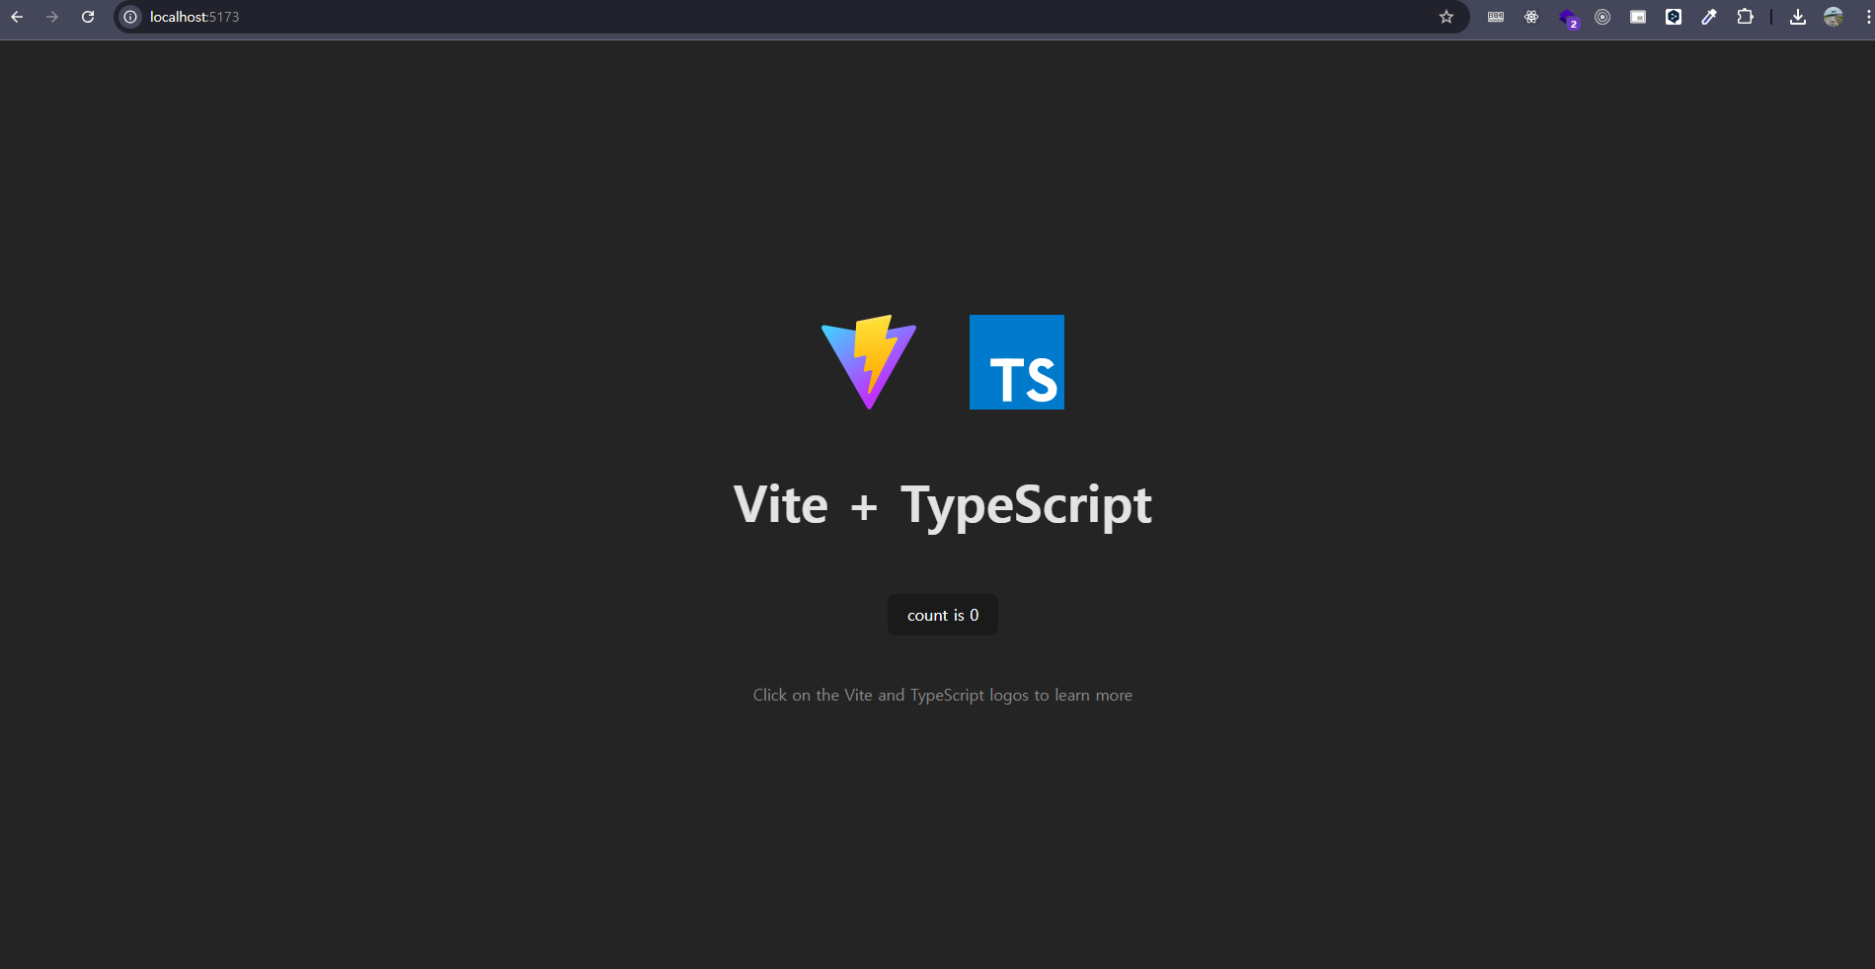Select the eyedropper color picker extension

[1709, 17]
